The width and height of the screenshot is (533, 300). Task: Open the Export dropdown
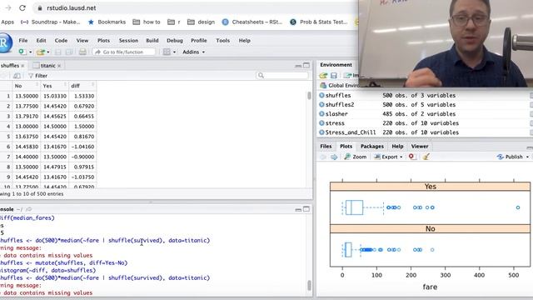[388, 157]
